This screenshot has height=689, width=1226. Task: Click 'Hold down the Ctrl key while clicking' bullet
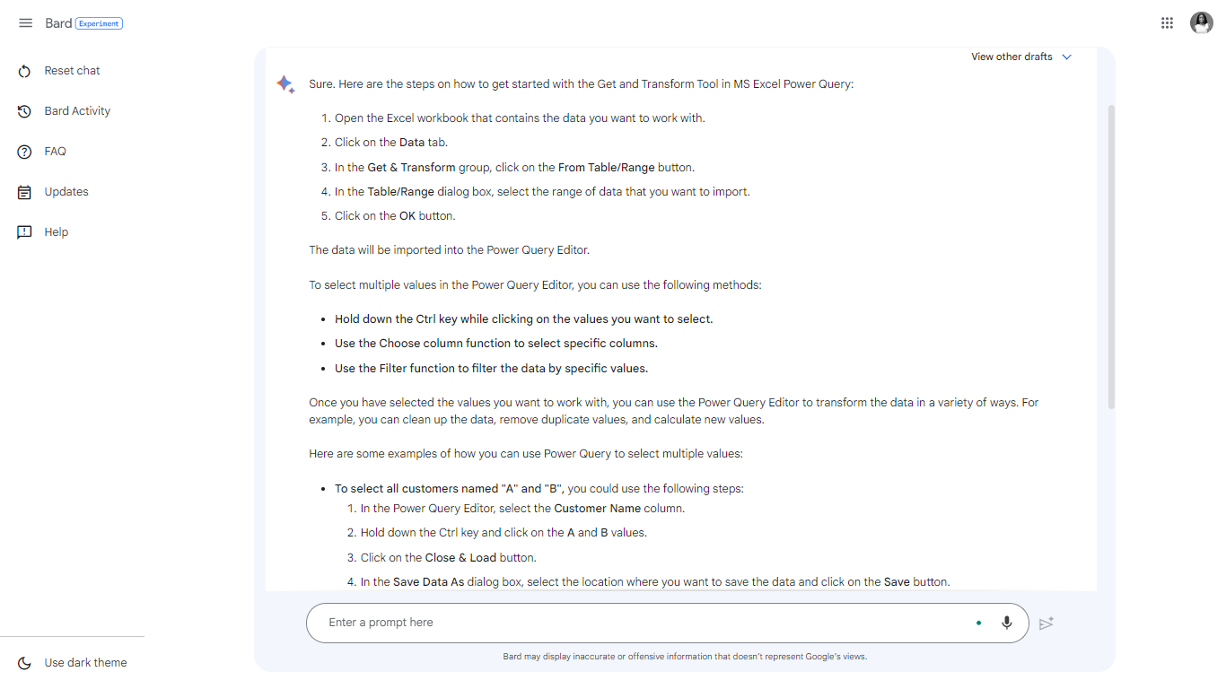(x=524, y=319)
